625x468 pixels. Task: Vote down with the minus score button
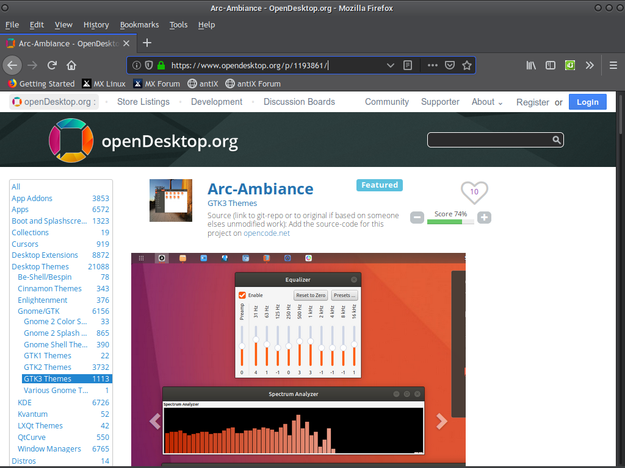pos(417,218)
